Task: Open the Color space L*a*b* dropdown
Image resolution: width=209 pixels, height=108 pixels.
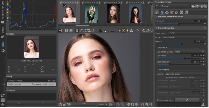Action: point(187,33)
